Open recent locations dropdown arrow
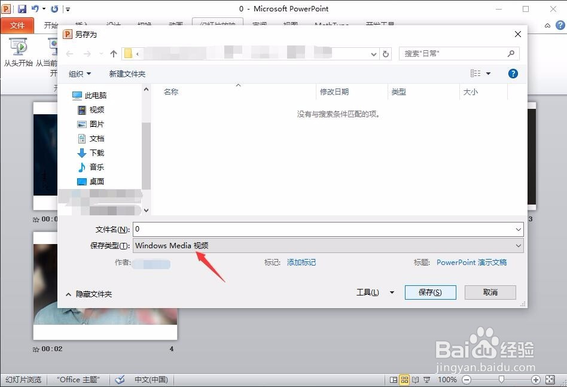 [101, 54]
